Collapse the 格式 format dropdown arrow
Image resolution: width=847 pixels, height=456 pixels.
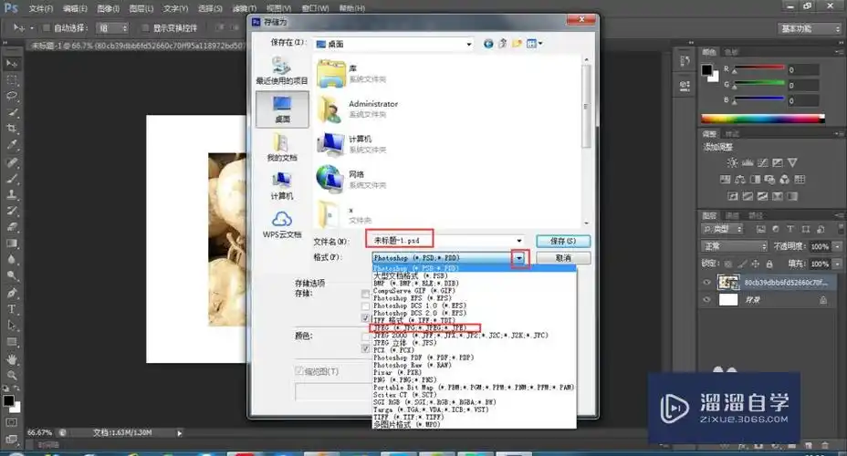519,258
